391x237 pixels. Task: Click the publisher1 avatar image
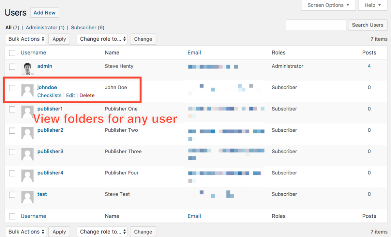click(x=27, y=111)
